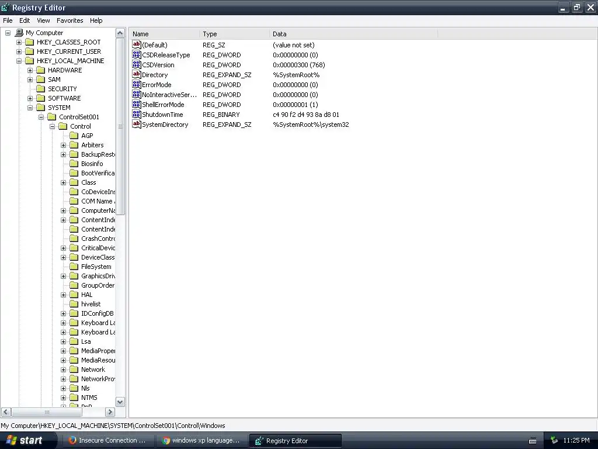Viewport: 598px width, 449px height.
Task: Click the 11:25 PM taskbar clock
Action: click(x=576, y=441)
